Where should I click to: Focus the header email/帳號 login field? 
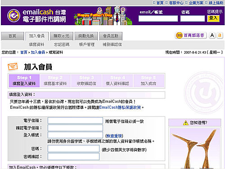[x=158, y=18]
